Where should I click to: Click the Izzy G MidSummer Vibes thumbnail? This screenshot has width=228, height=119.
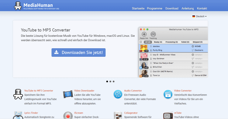click(x=144, y=56)
